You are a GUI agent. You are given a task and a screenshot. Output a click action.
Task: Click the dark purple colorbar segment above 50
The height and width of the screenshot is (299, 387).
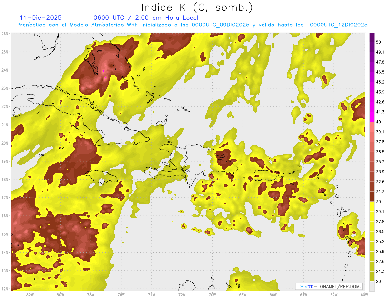point(372,37)
